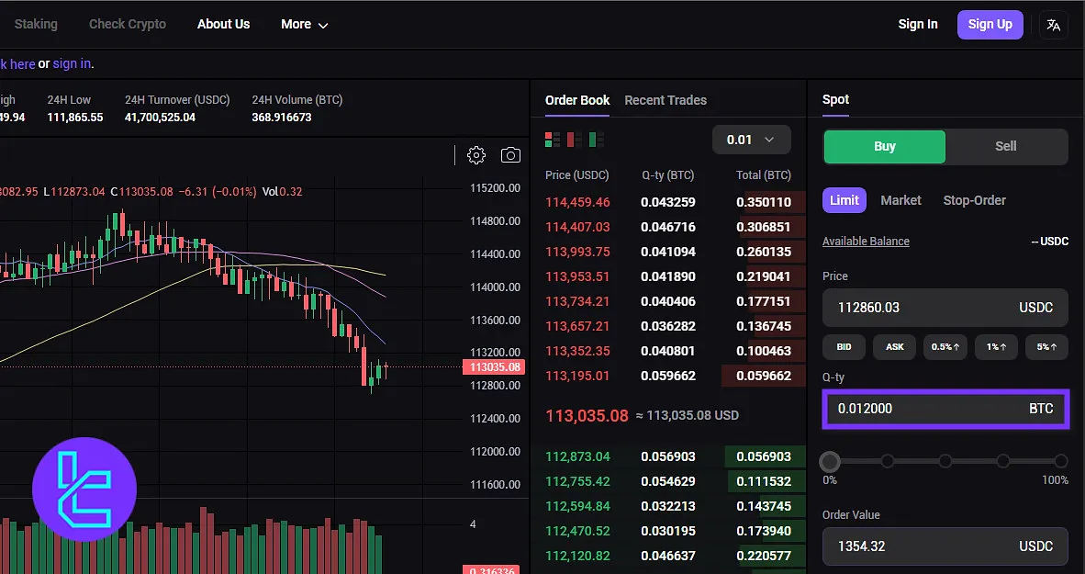Take a chart snapshot with the camera icon
1085x574 pixels.
click(x=510, y=155)
